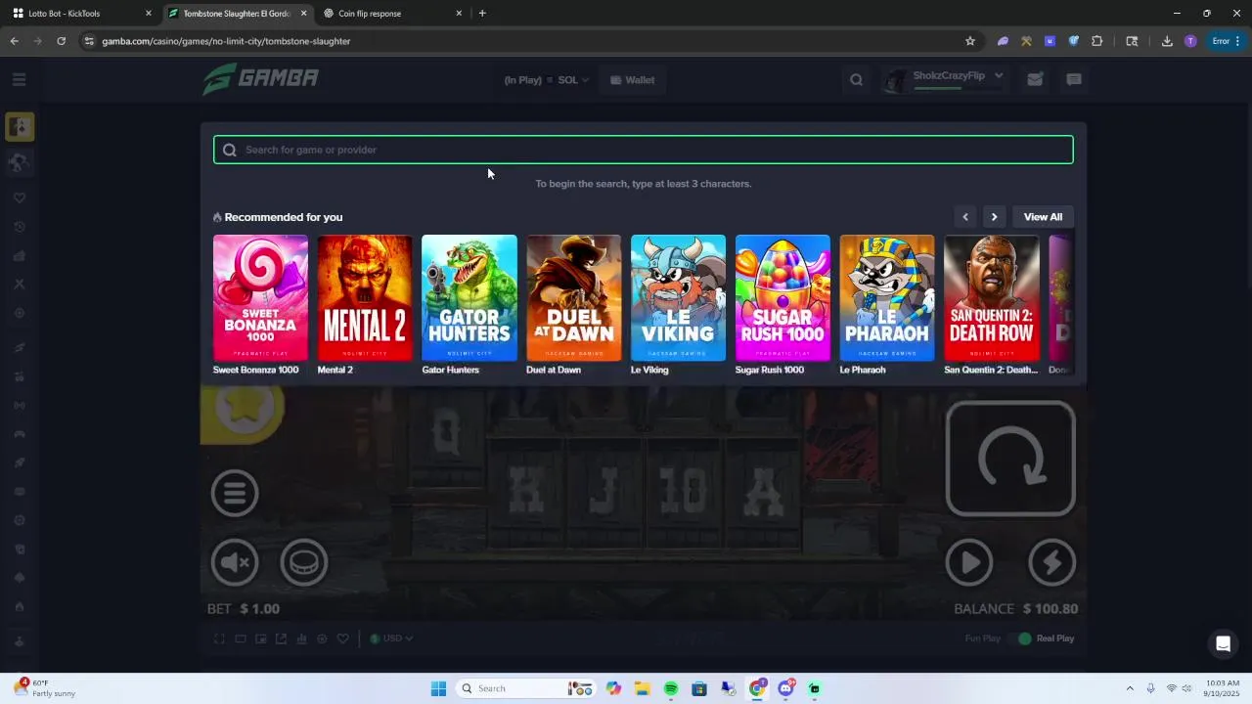Open the weather widget showing 60°F

coord(46,688)
